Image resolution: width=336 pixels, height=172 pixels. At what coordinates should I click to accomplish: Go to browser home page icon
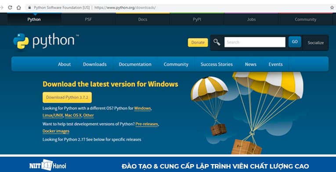click(x=18, y=7)
